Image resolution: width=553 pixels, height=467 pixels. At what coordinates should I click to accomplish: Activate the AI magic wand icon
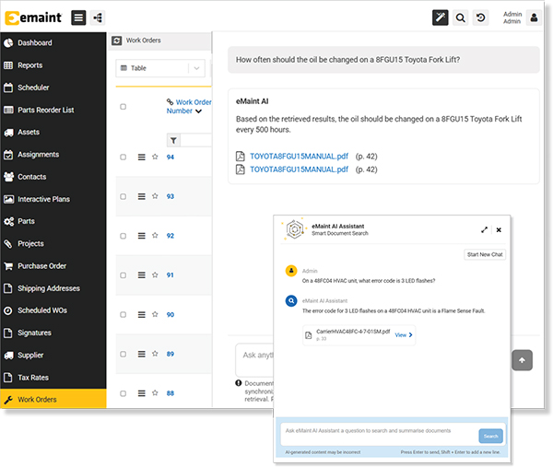click(441, 18)
